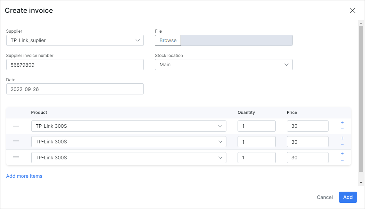Open the Stock location dropdown
The height and width of the screenshot is (209, 365).
(224, 65)
